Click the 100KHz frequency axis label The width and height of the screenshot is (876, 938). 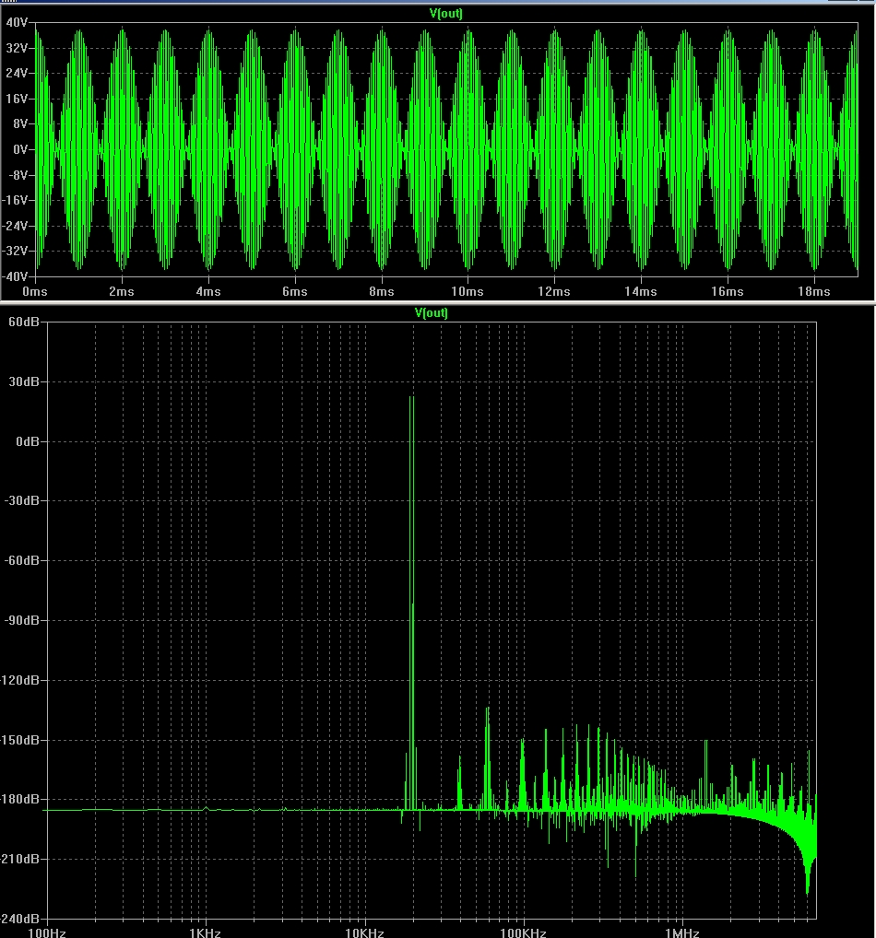tap(524, 932)
